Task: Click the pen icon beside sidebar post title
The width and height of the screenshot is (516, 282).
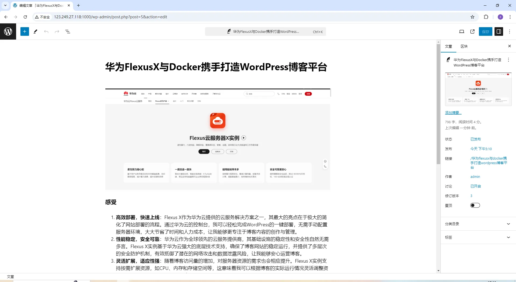Action: point(448,59)
